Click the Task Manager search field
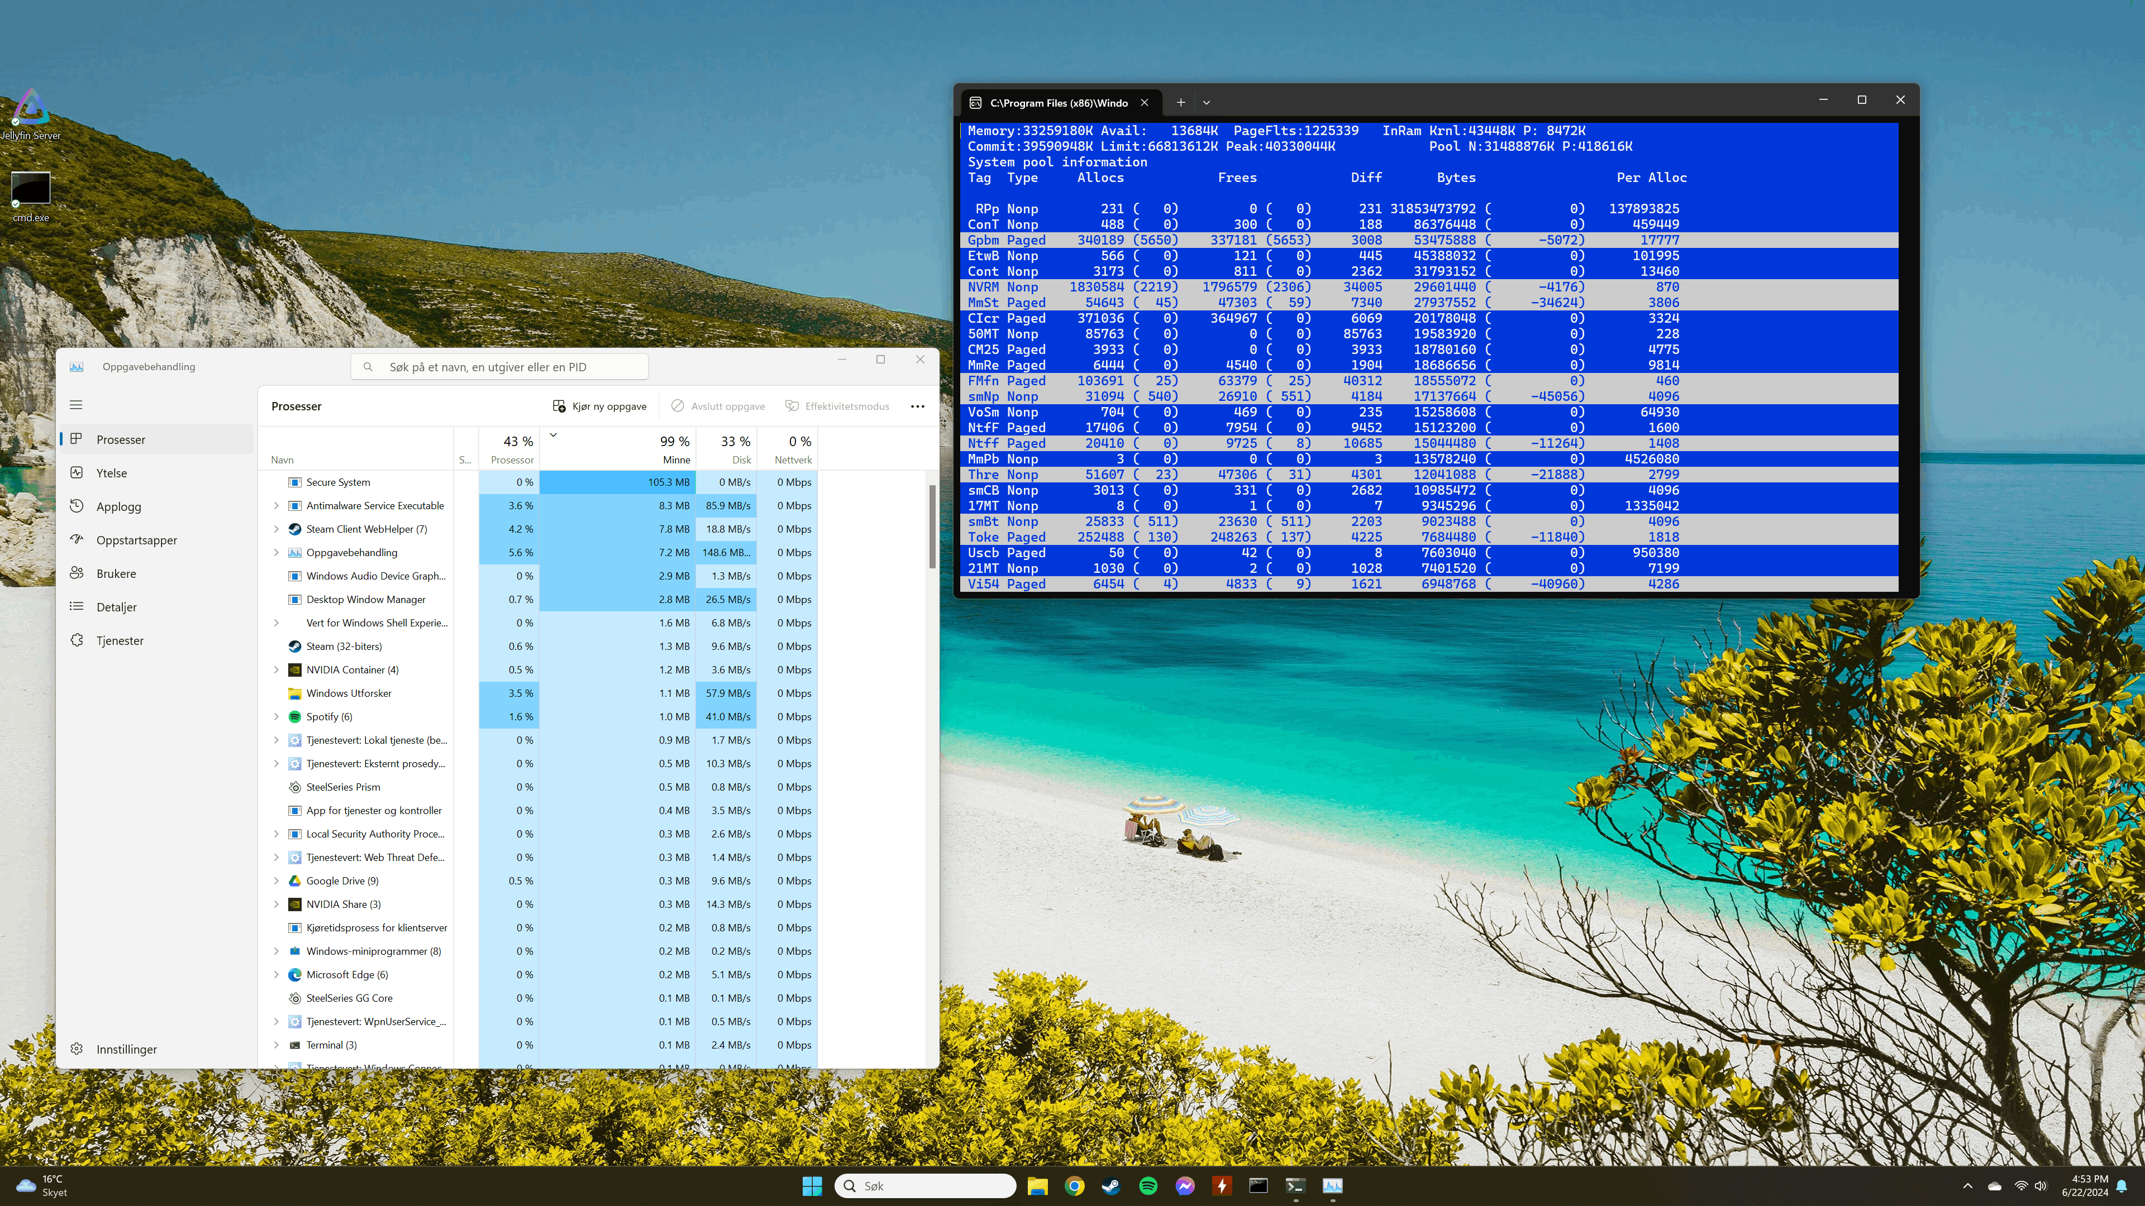Viewport: 2145px width, 1206px height. [x=499, y=367]
